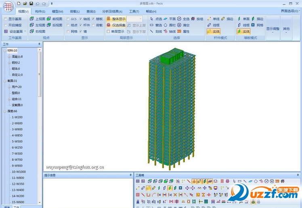The image size is (302, 208).
Task: Click 清空 to clear the selection
Action: pos(183,25)
